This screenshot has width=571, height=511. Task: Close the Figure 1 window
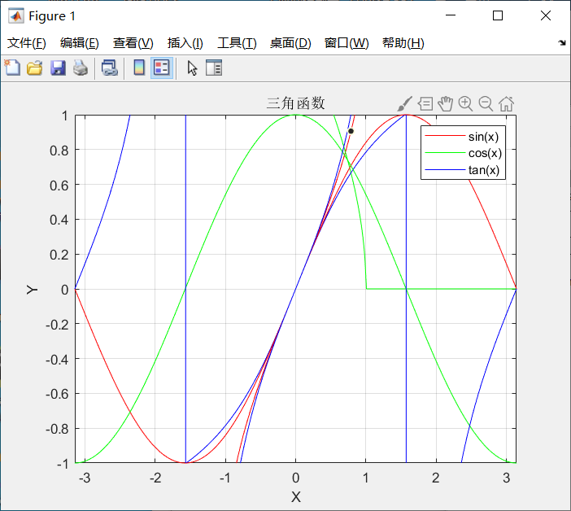pos(546,15)
